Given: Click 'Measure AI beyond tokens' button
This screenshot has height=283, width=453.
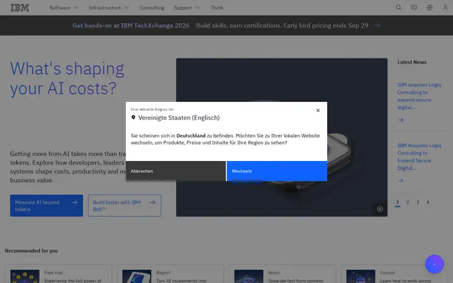Looking at the screenshot, I should point(47,206).
